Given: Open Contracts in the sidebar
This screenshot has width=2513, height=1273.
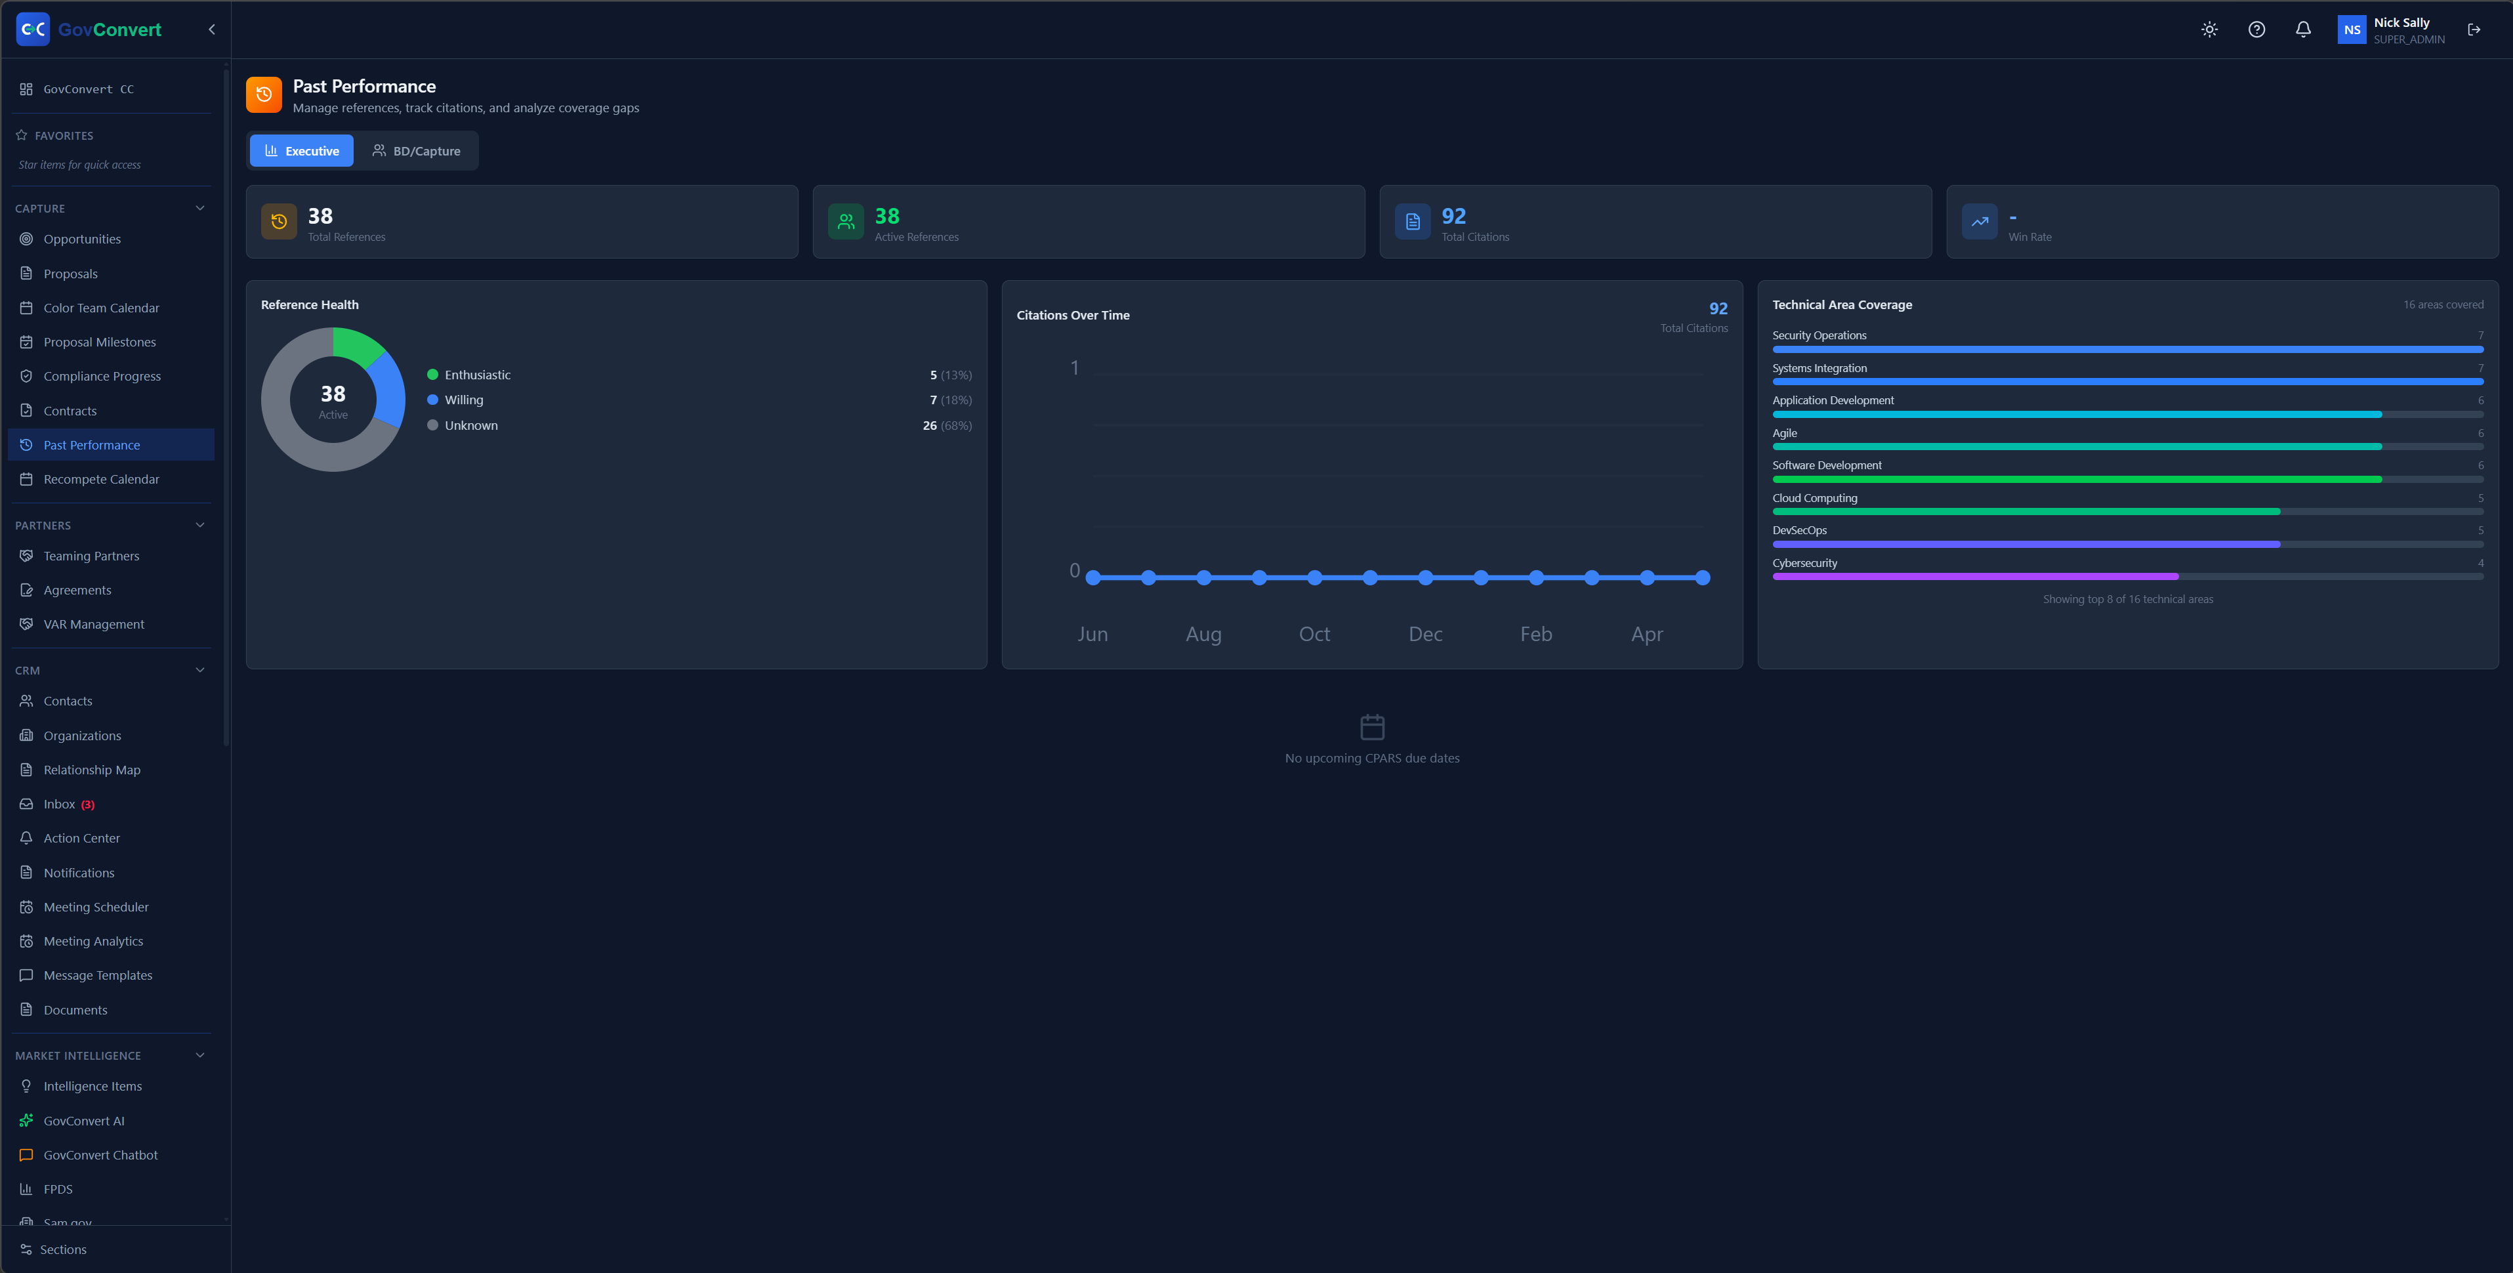Looking at the screenshot, I should tap(110, 411).
